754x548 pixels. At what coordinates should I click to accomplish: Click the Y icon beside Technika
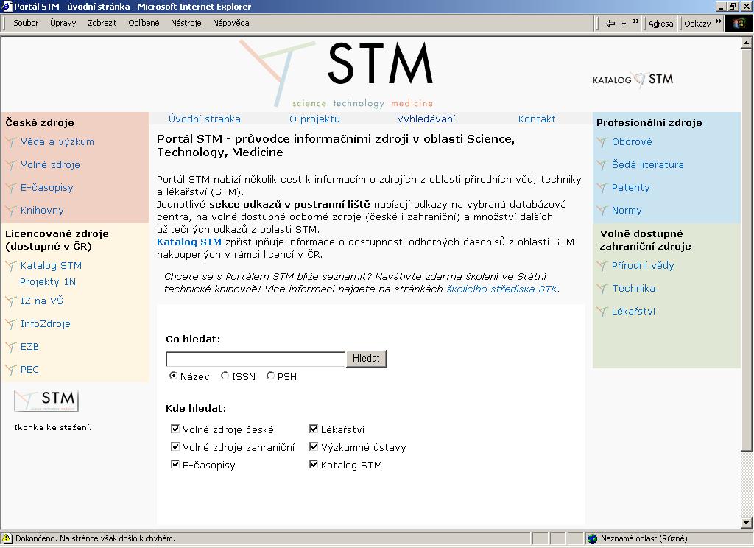[x=602, y=288]
